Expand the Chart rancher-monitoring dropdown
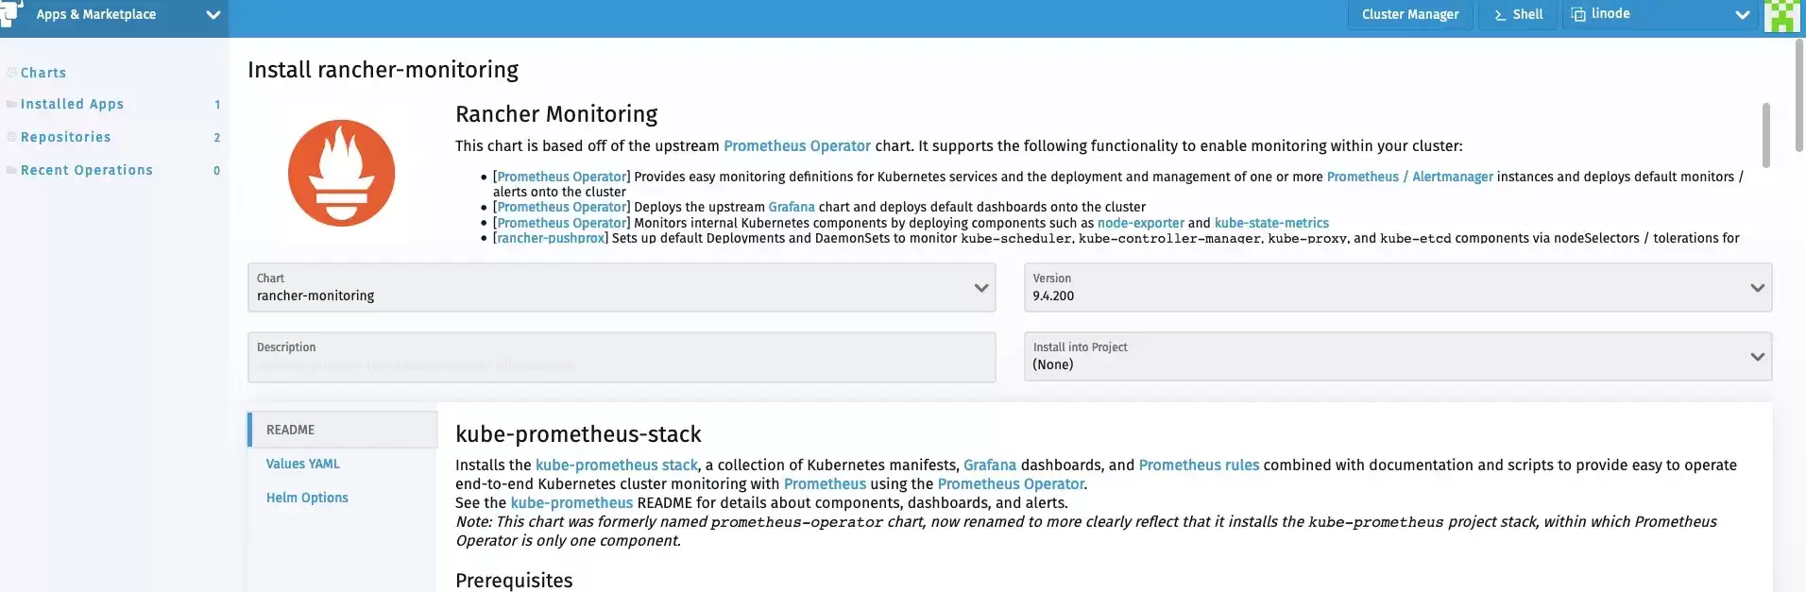This screenshot has height=592, width=1806. 622,287
